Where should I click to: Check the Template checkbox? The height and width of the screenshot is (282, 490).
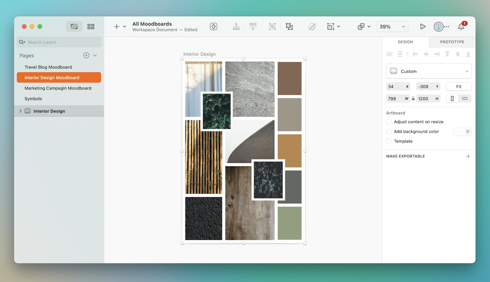(x=389, y=141)
